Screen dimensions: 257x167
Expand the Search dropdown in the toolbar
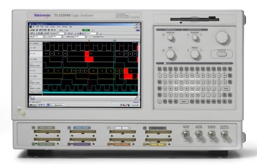(x=97, y=33)
